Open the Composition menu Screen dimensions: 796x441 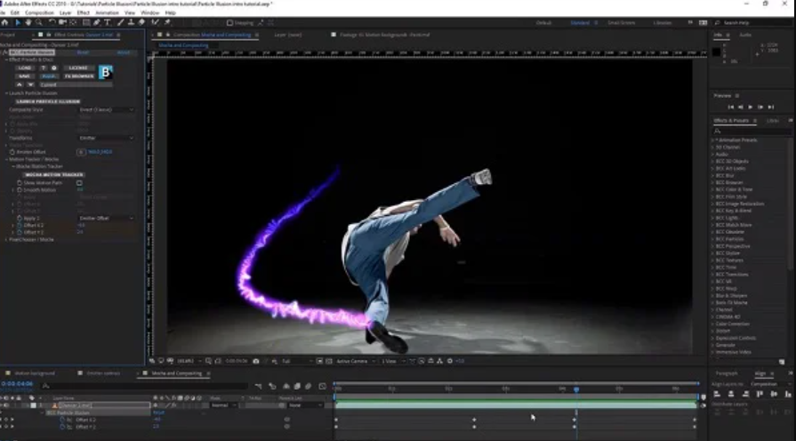(39, 12)
